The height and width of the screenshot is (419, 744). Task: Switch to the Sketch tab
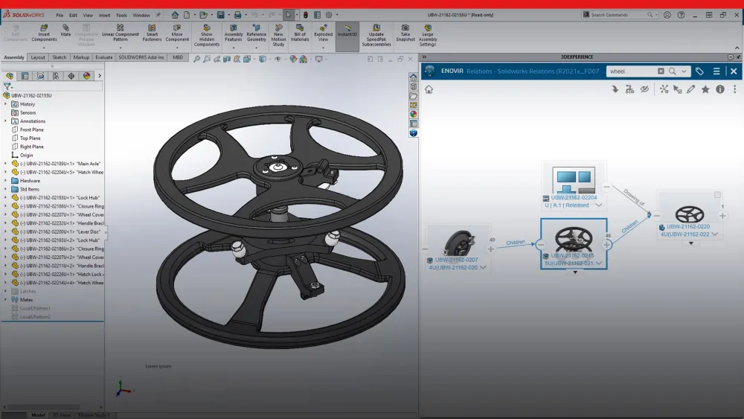[x=60, y=57]
